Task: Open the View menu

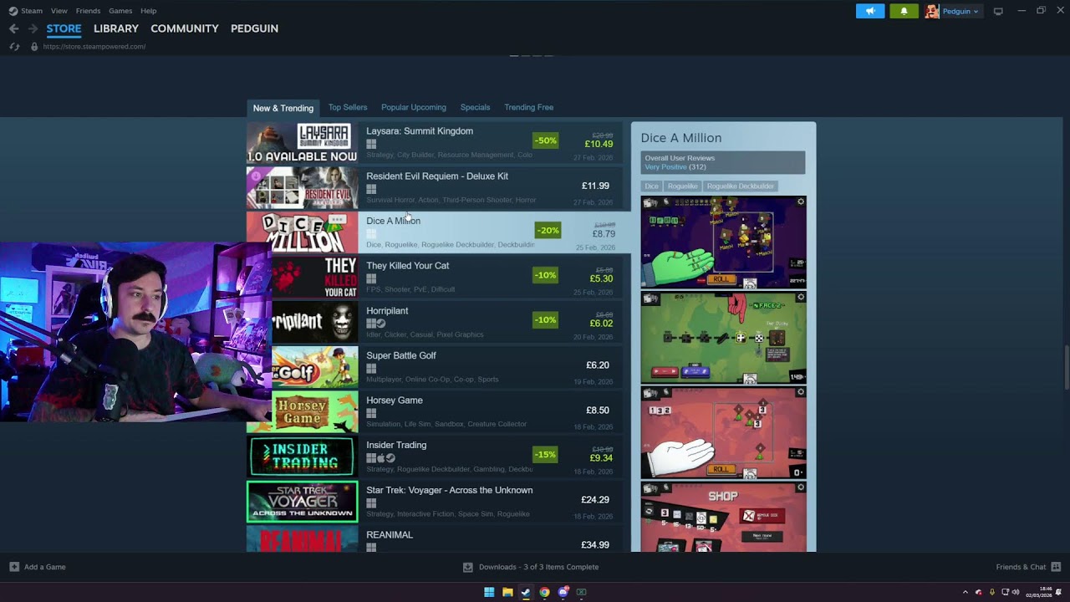Action: [x=59, y=11]
